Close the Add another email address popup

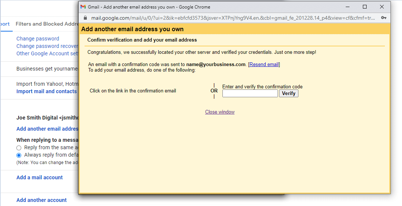point(382,7)
